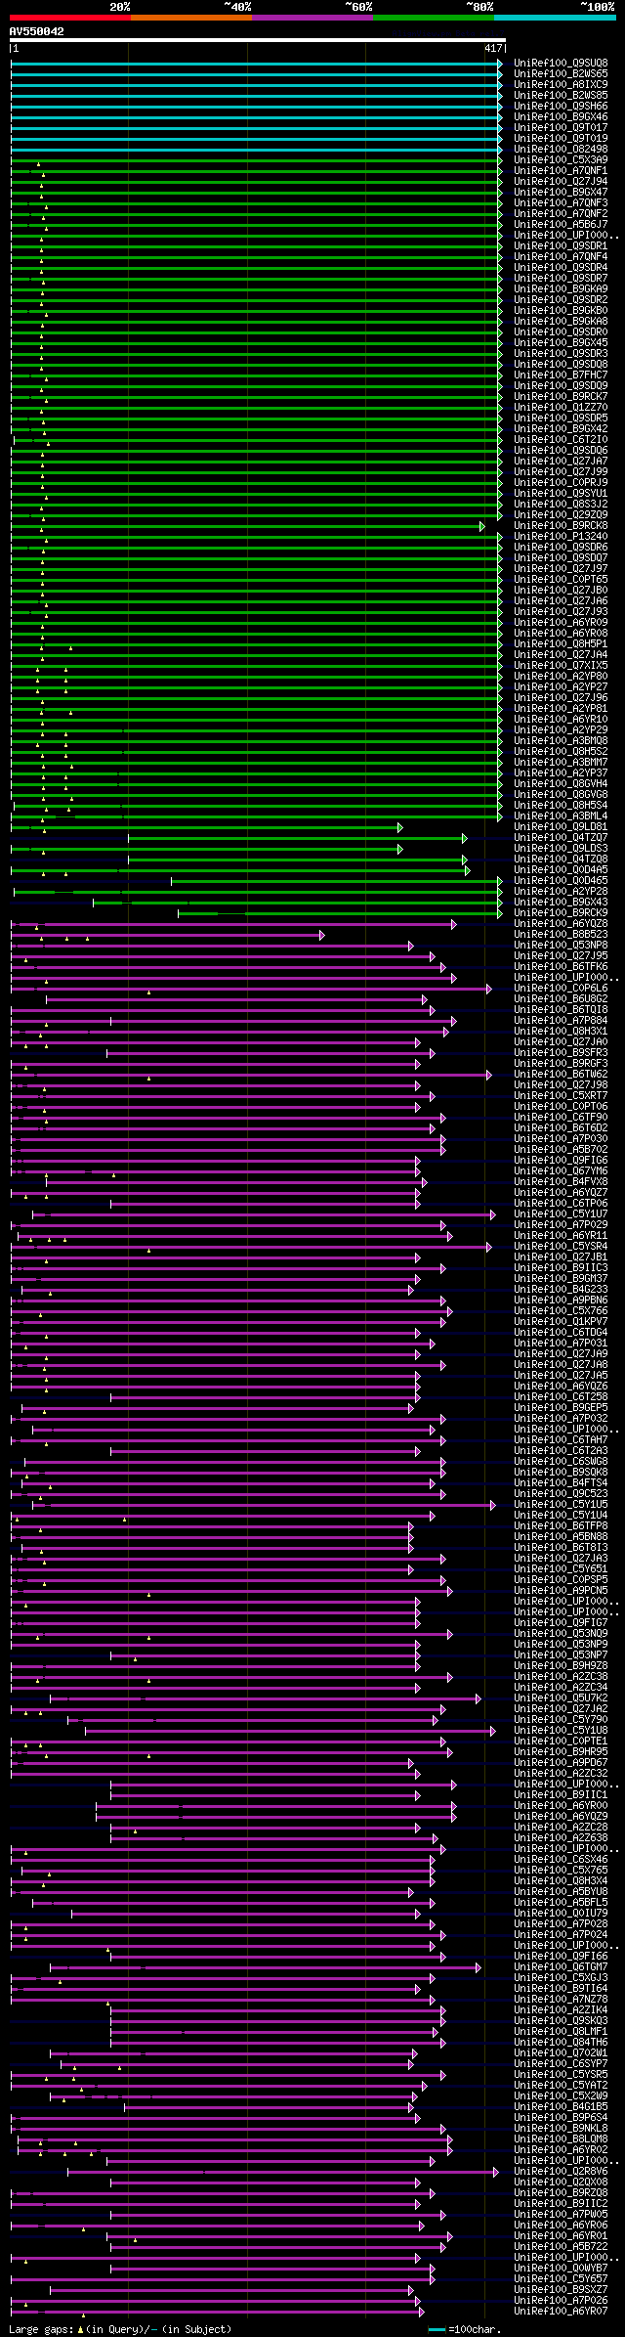Click hit label UniRef100_Q9LD81
Image resolution: width=625 pixels, height=2337 pixels.
(561, 827)
